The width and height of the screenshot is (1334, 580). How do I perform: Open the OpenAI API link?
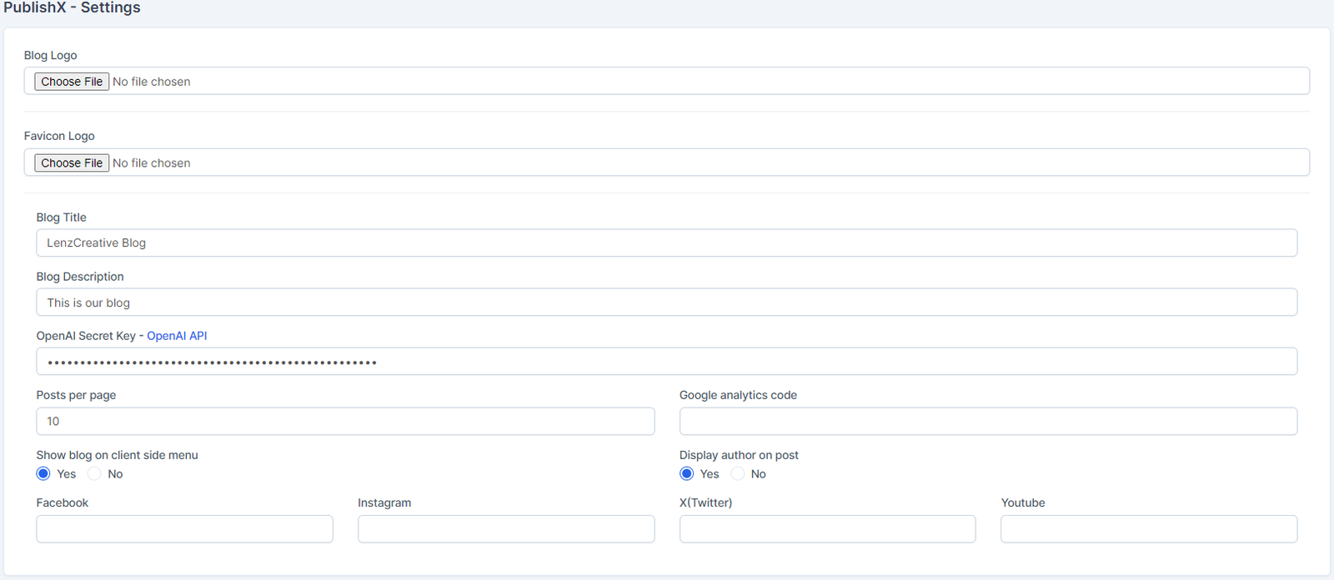pyautogui.click(x=177, y=336)
